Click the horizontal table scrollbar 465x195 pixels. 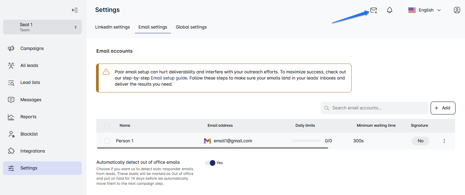pos(212,148)
